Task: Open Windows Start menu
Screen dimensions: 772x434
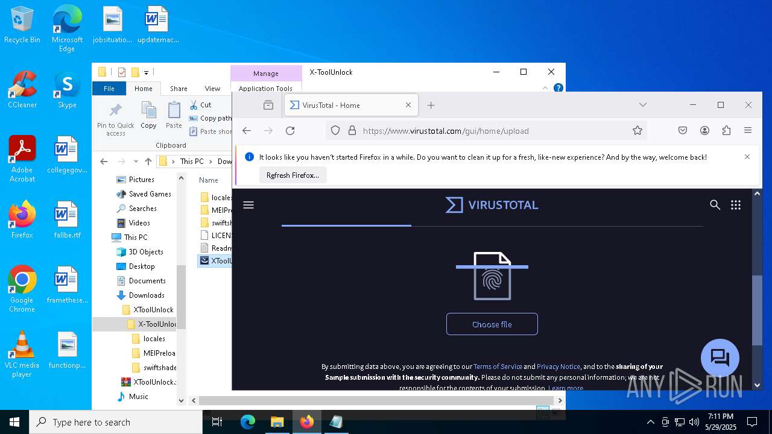Action: pos(14,422)
